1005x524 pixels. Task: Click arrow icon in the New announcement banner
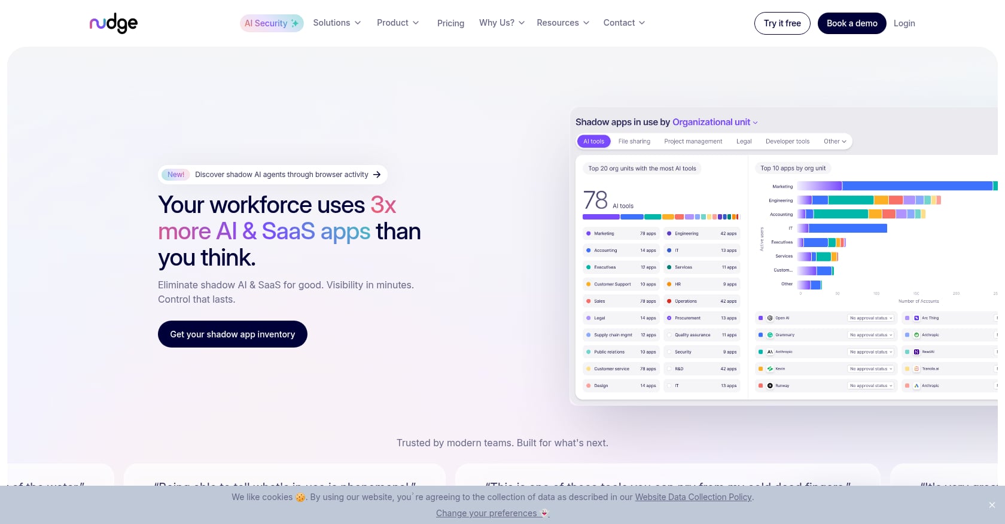tap(377, 175)
